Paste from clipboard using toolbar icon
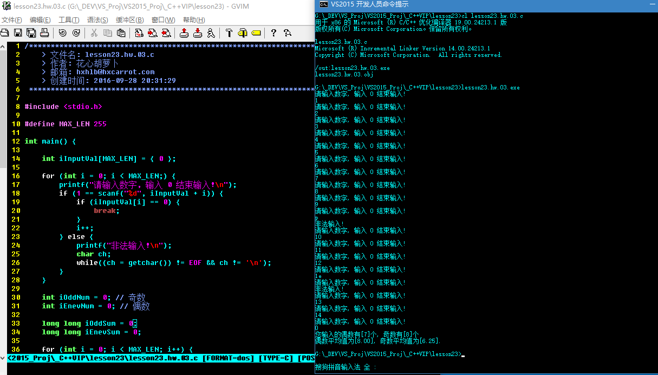 click(121, 33)
